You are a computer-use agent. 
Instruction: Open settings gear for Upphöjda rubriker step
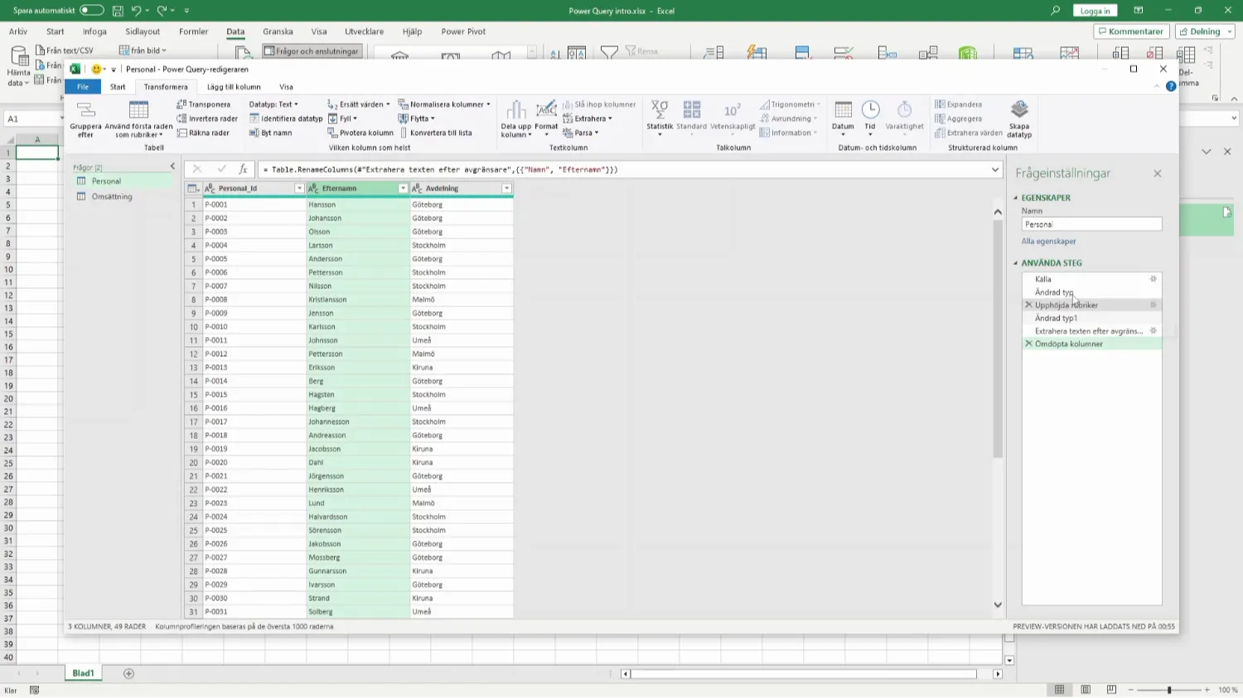point(1153,305)
